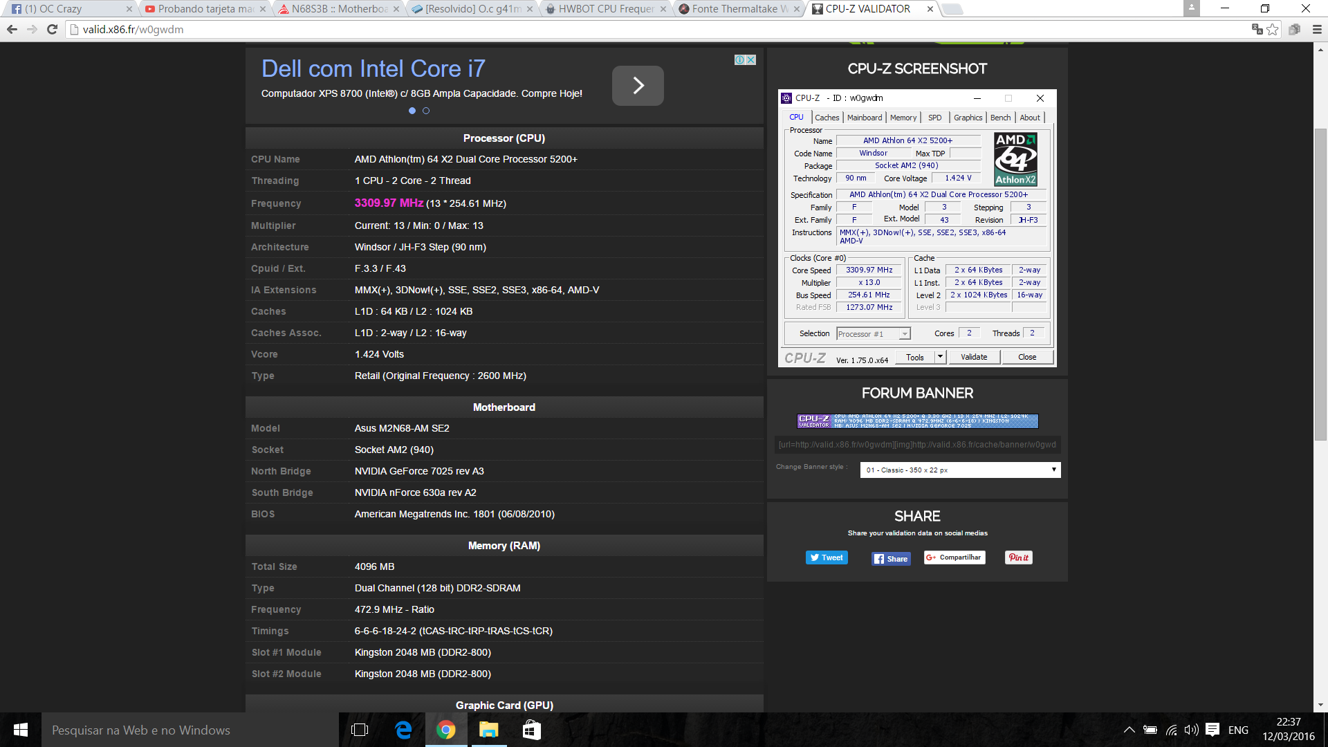Open the AdChoices info icon
The image size is (1328, 747).
point(739,60)
